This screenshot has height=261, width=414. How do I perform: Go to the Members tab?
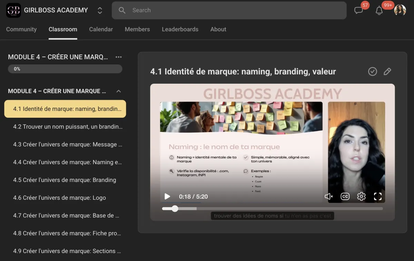coord(137,29)
